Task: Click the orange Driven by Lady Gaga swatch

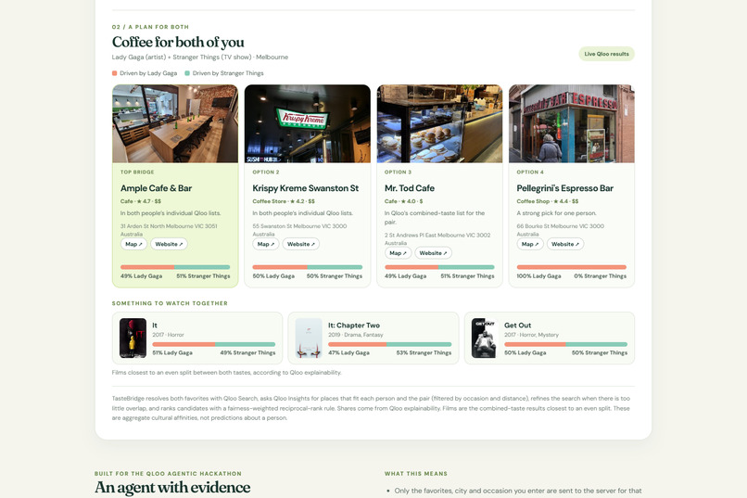Action: click(114, 73)
